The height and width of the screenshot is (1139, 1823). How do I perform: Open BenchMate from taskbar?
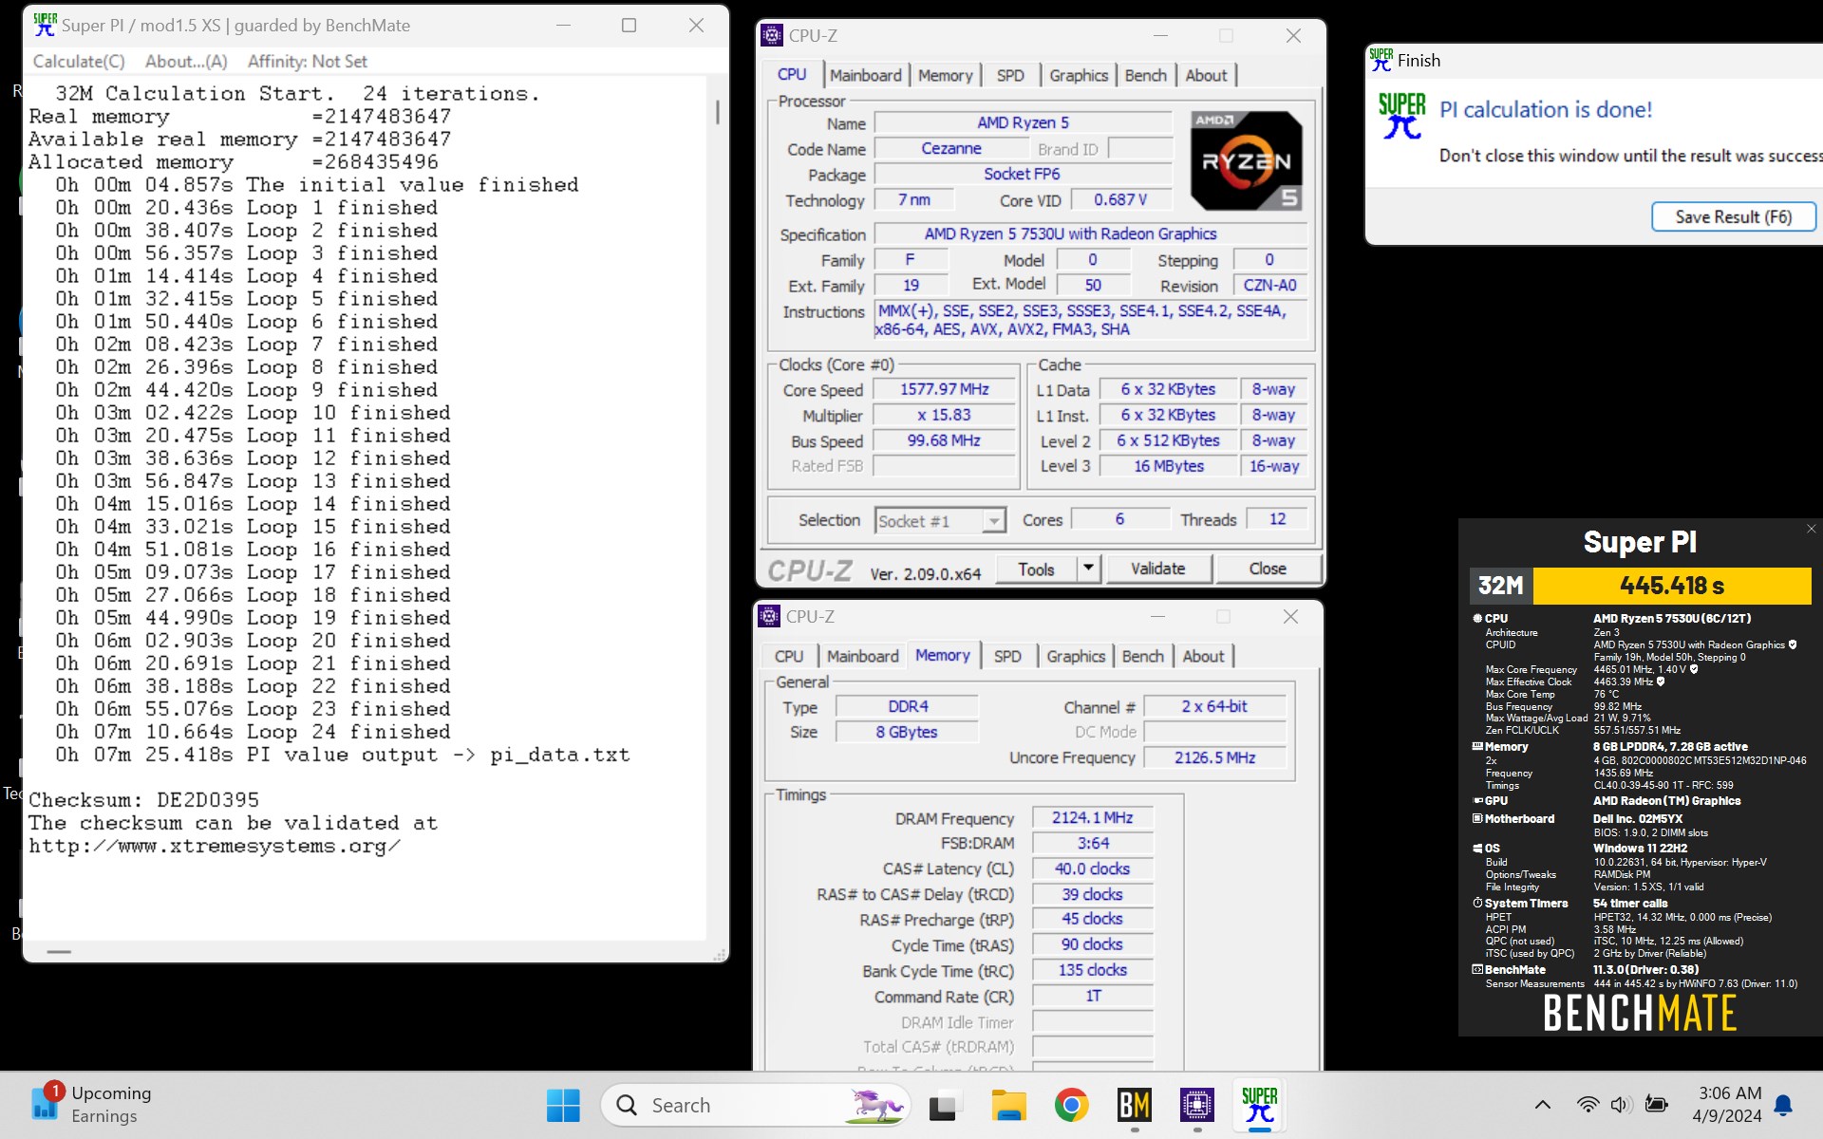pyautogui.click(x=1135, y=1105)
